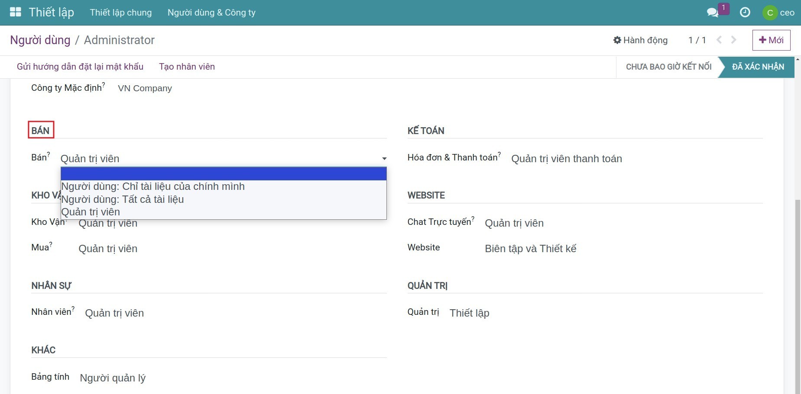Image resolution: width=801 pixels, height=394 pixels.
Task: Click Gửi hướng dẫn đặt lại mật khẩu
Action: pos(80,67)
